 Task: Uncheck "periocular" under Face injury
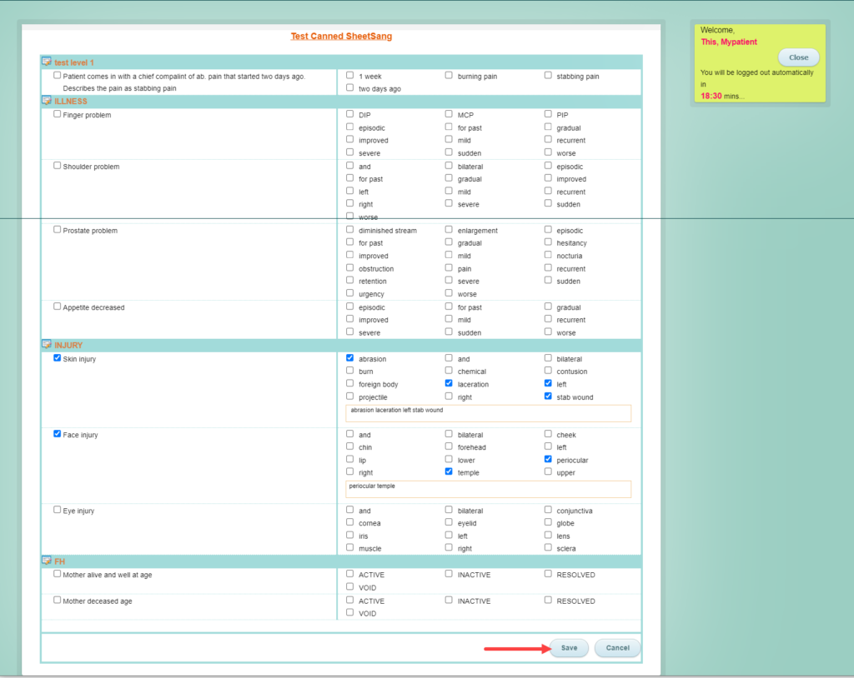(548, 459)
